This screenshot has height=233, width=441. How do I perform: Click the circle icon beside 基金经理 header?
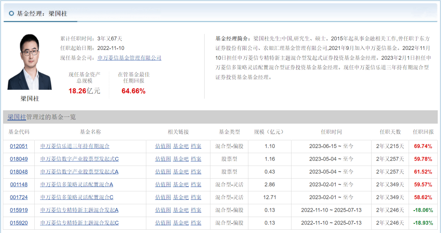[x=11, y=13]
